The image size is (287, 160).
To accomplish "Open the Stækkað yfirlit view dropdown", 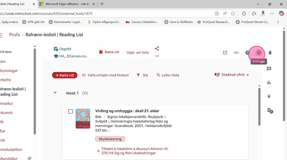I will pyautogui.click(x=232, y=75).
